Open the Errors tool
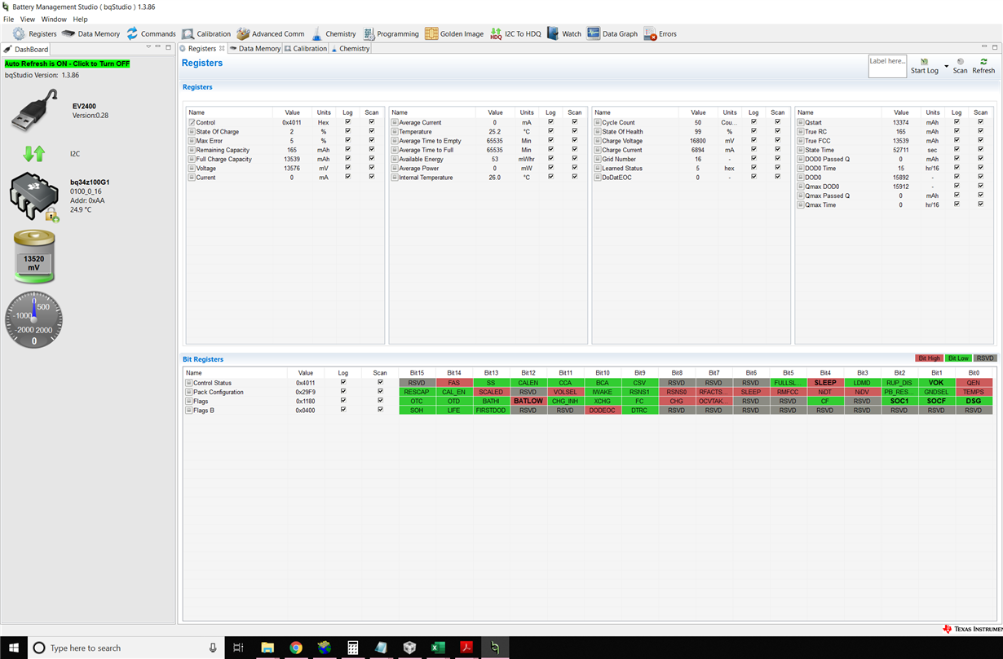The width and height of the screenshot is (1003, 659). [x=660, y=33]
